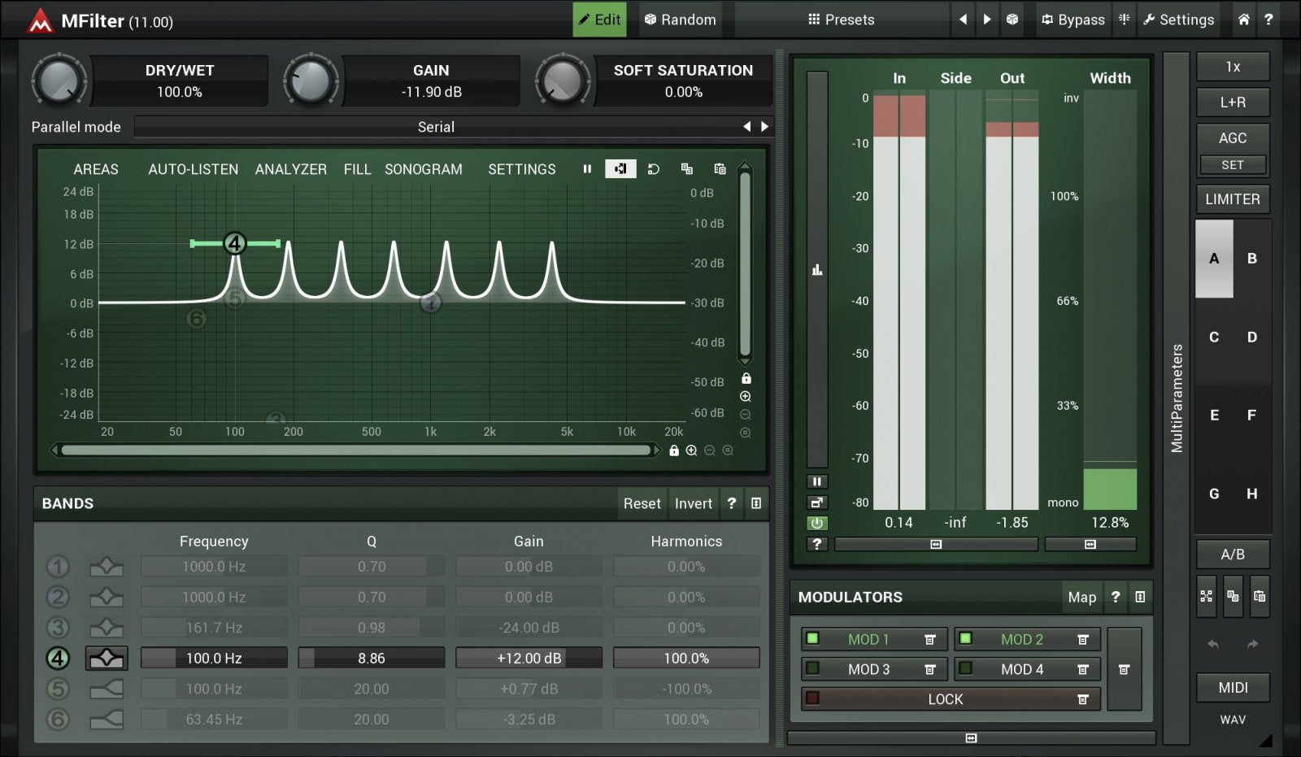Screen dimensions: 1301x757
Task: Click the dice icon next to presets
Action: [1012, 20]
